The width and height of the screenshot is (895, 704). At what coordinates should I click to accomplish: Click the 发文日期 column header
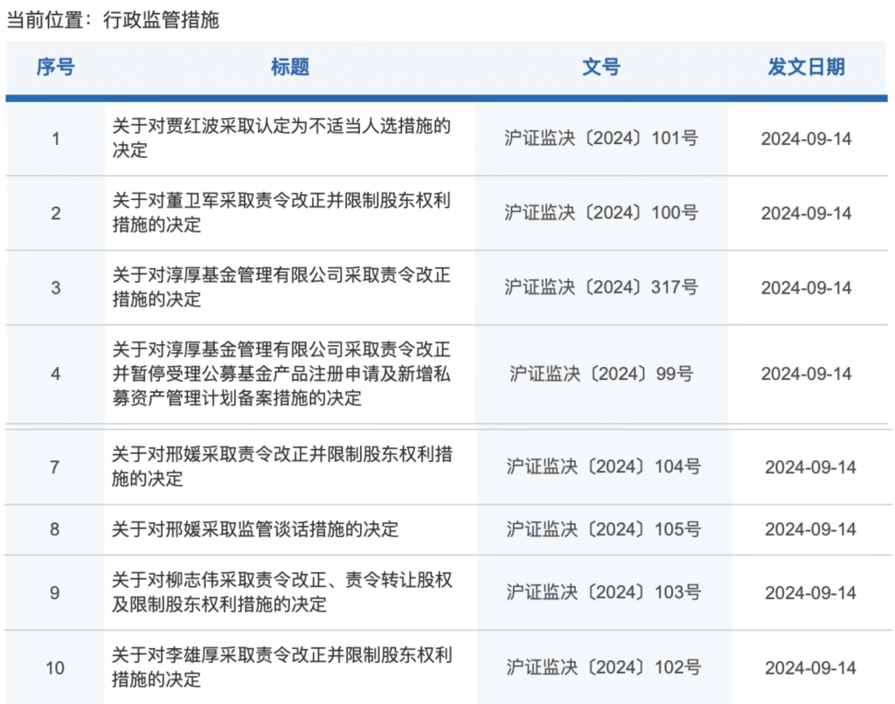pyautogui.click(x=806, y=67)
